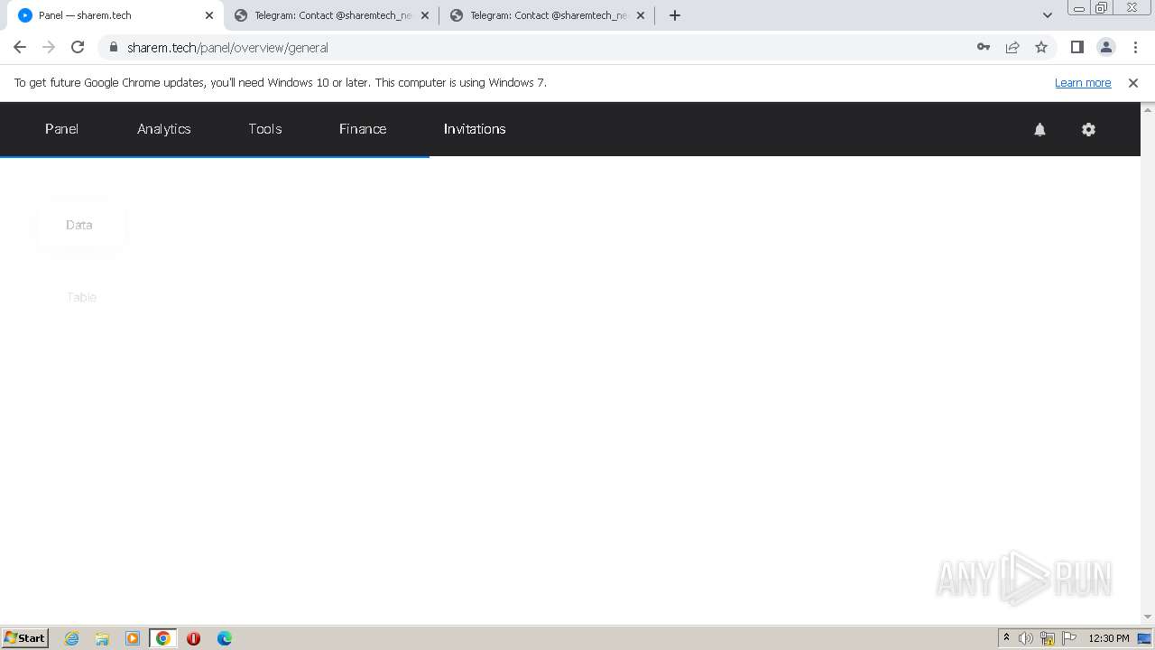
Task: Open the Finance menu item
Action: (363, 129)
